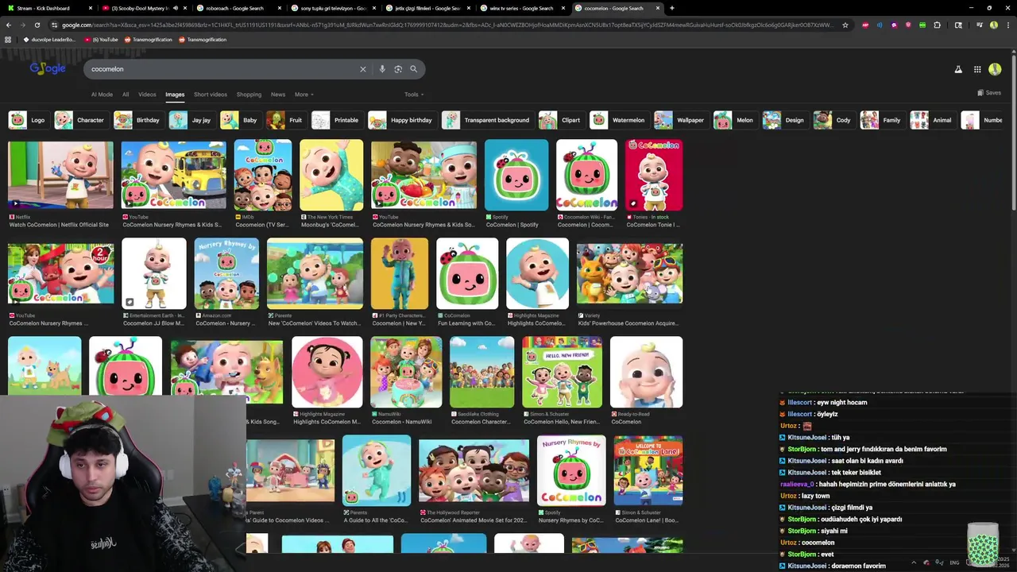This screenshot has height=572, width=1017.
Task: Expand the More search filters dropdown
Action: (304, 95)
